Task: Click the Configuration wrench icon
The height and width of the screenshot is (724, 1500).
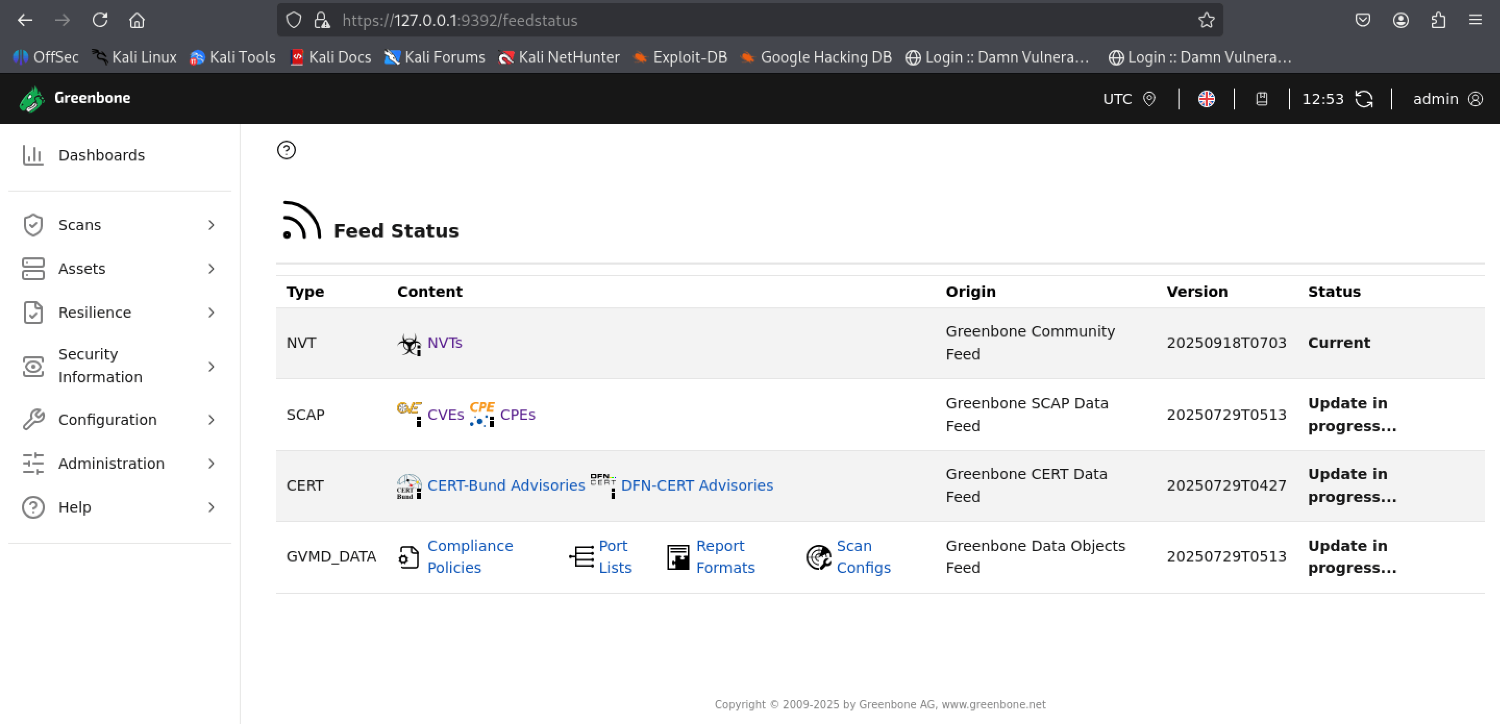Action: point(33,420)
